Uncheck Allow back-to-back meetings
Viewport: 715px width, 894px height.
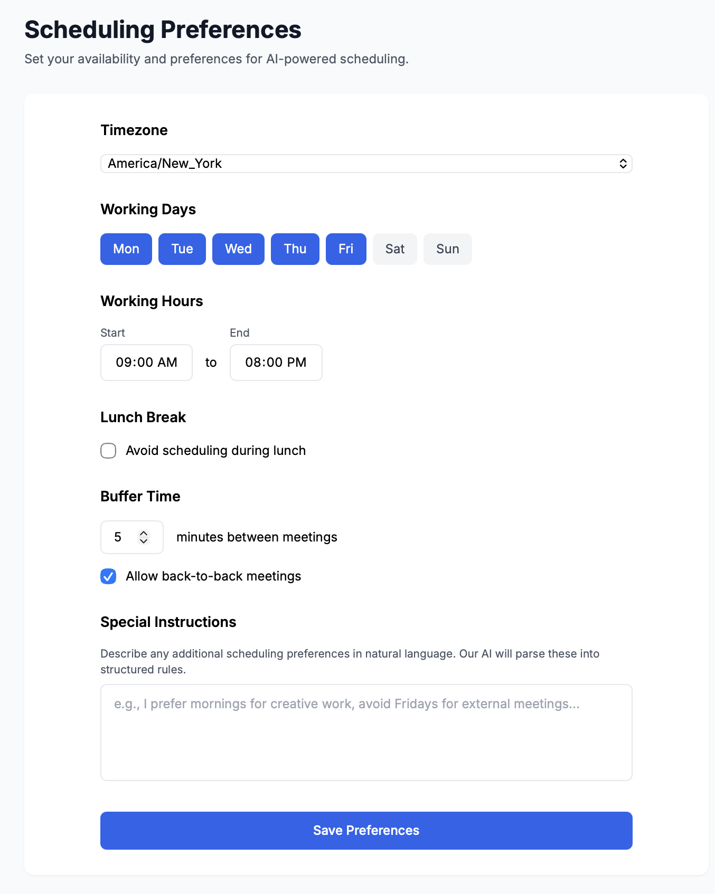point(108,576)
